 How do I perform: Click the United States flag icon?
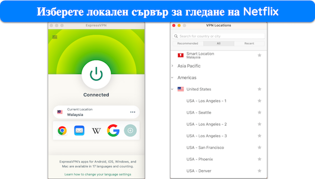[181, 89]
